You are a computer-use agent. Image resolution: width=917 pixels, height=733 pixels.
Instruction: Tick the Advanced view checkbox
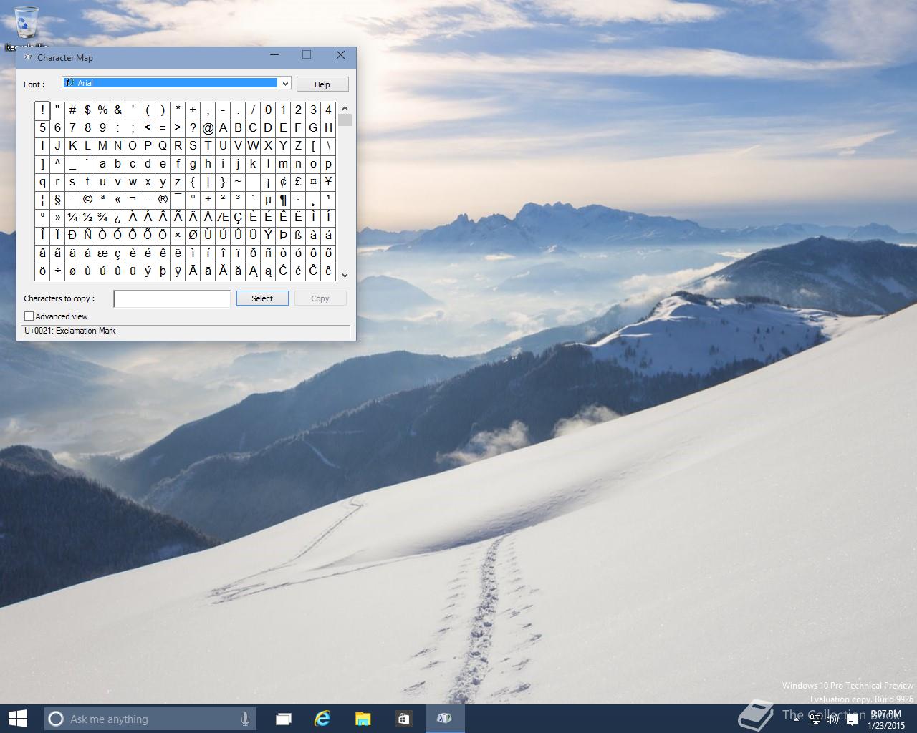(x=29, y=316)
